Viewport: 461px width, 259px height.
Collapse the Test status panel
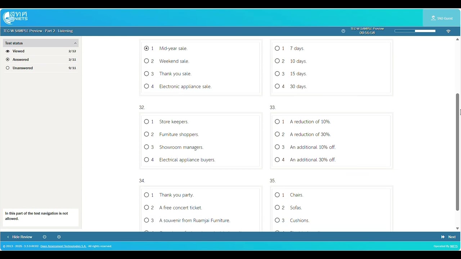41,43
